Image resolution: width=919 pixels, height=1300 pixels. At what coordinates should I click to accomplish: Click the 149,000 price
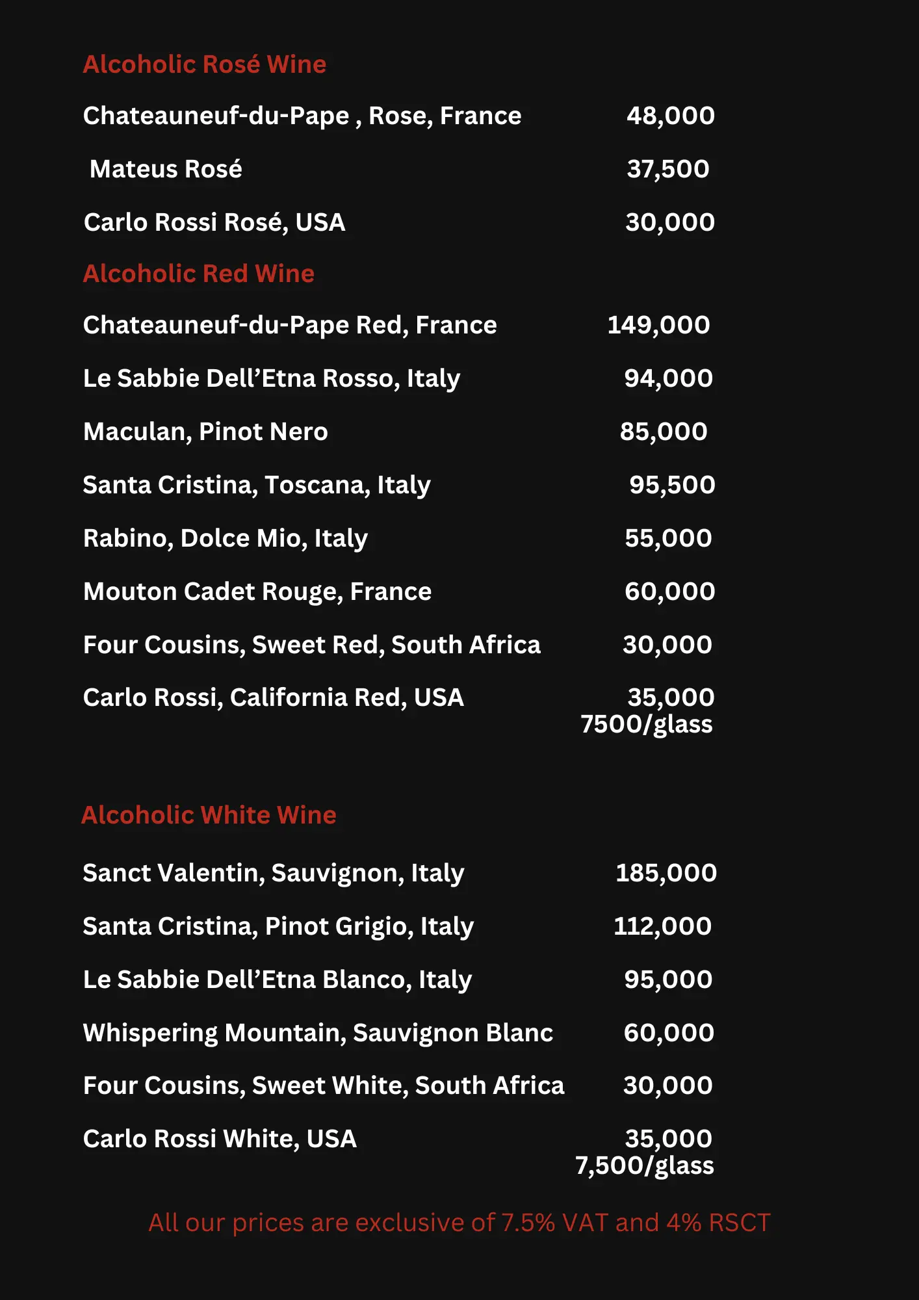(x=658, y=325)
